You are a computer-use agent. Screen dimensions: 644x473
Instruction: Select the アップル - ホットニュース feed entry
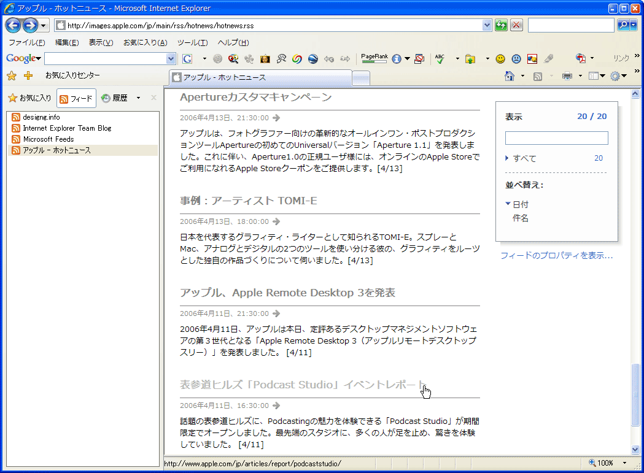82,150
